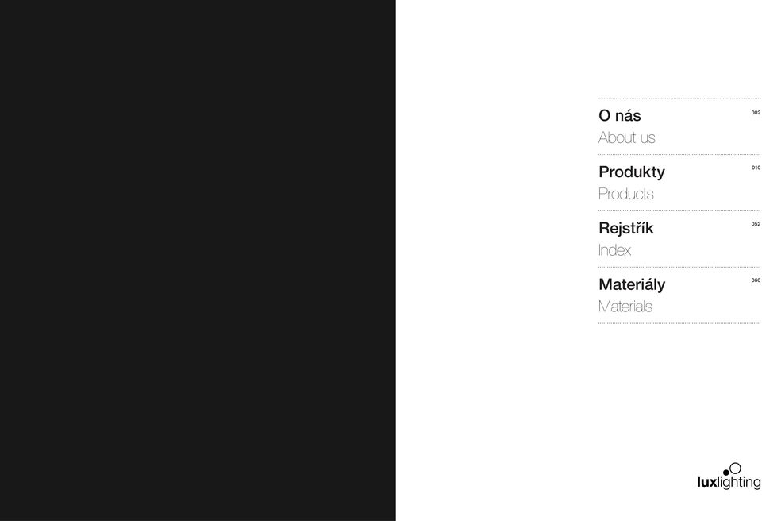Click the bold 'lux' part of the logo
Viewport: 762px width, 521px height.
(707, 482)
